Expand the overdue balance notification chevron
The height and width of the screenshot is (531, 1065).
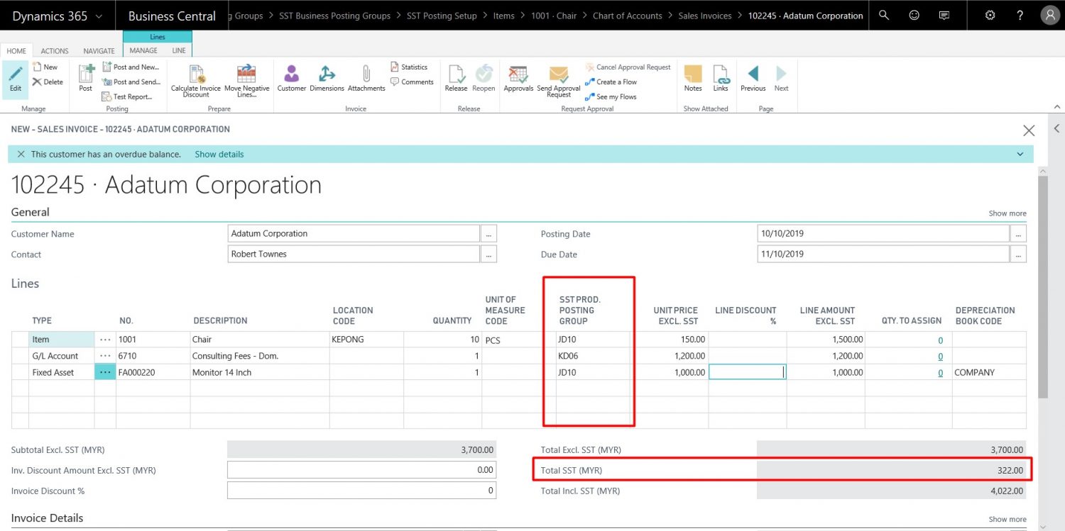point(1020,155)
